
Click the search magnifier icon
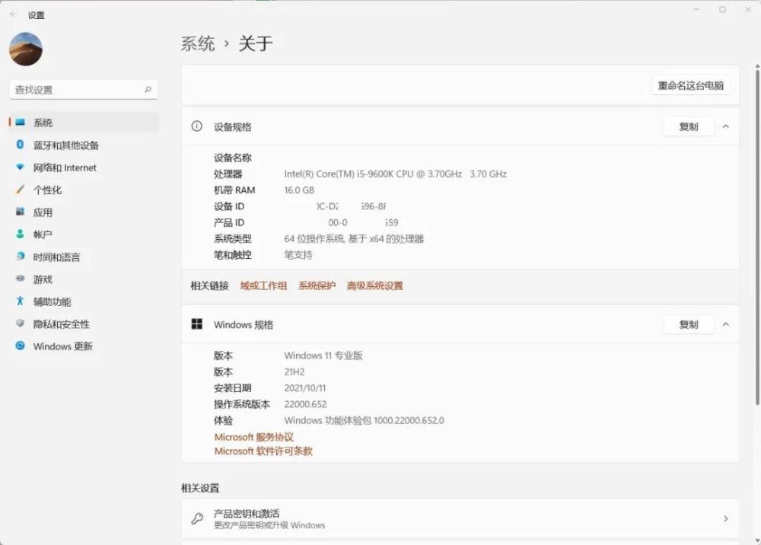[148, 89]
